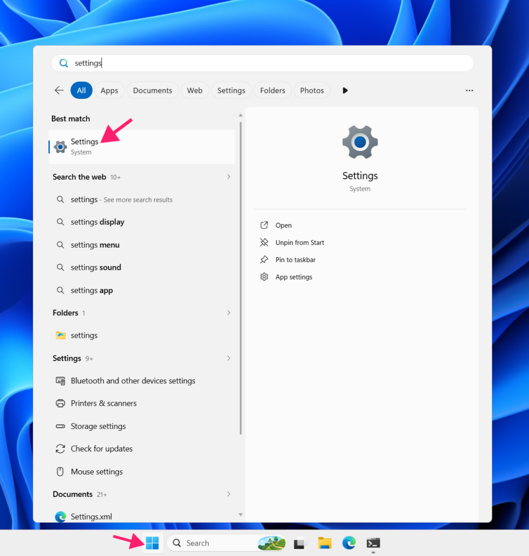Click the taskbar Search box
Image resolution: width=529 pixels, height=556 pixels.
(226, 543)
